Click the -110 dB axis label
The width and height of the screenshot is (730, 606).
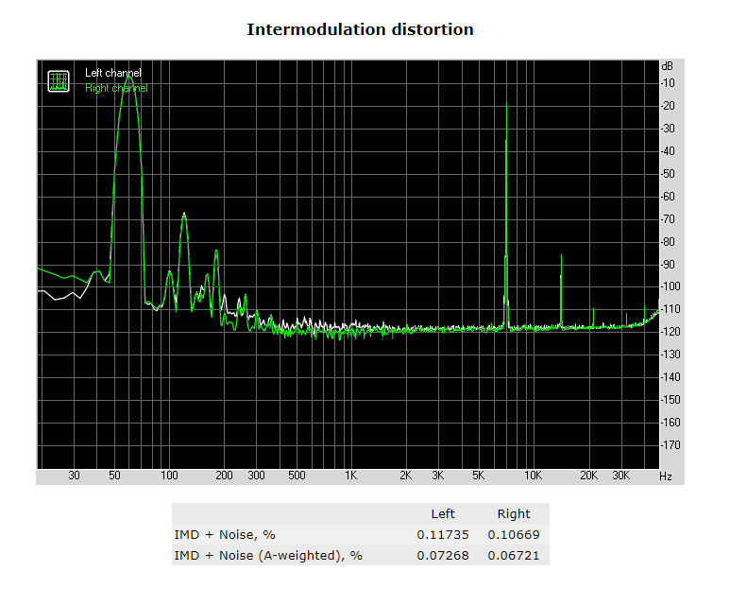pos(671,309)
